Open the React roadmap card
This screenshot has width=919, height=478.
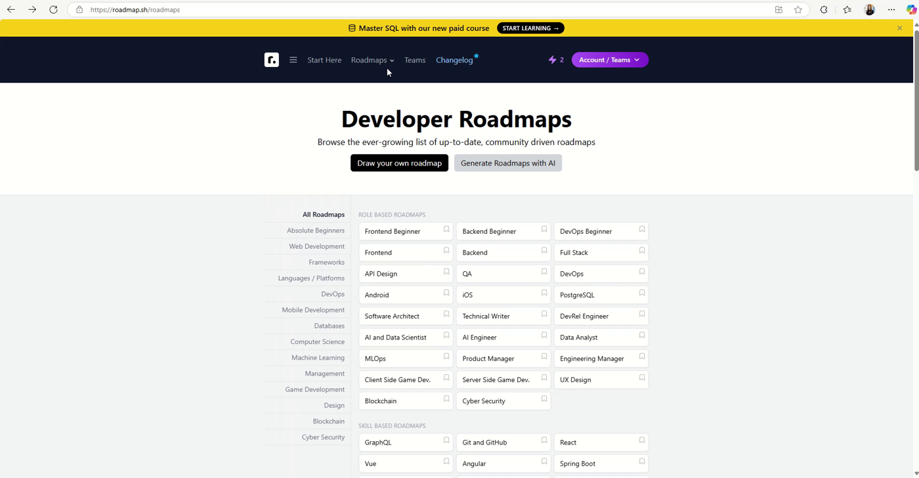(601, 443)
